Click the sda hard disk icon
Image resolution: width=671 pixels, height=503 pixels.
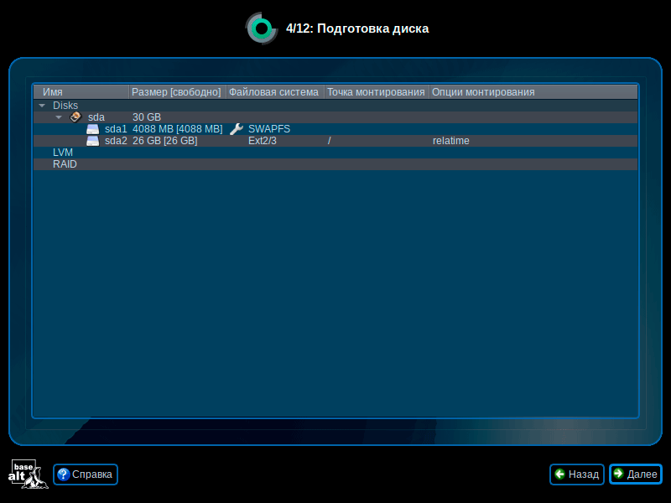point(75,117)
